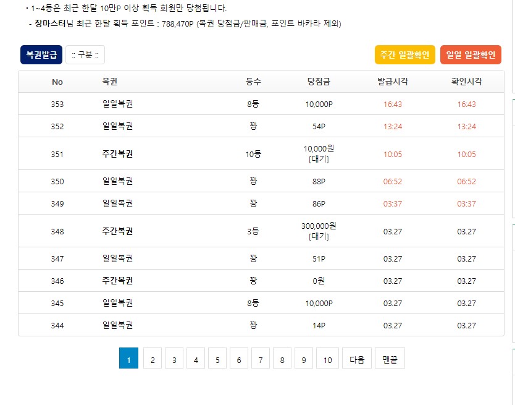Go to page 10
The height and width of the screenshot is (405, 515).
pyautogui.click(x=327, y=358)
